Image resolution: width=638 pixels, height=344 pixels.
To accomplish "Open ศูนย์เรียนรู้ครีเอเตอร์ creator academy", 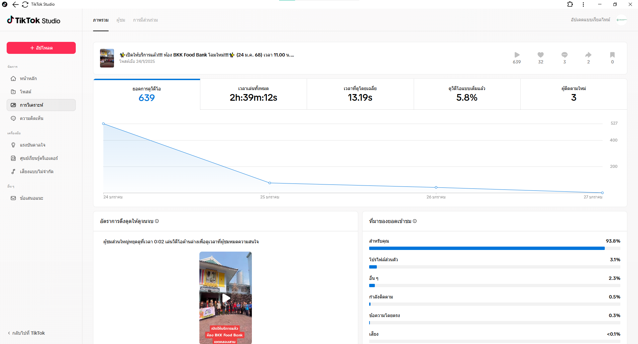I will point(41,158).
